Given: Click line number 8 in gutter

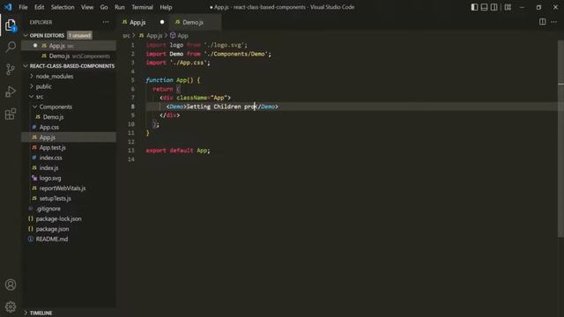Looking at the screenshot, I should coord(132,107).
